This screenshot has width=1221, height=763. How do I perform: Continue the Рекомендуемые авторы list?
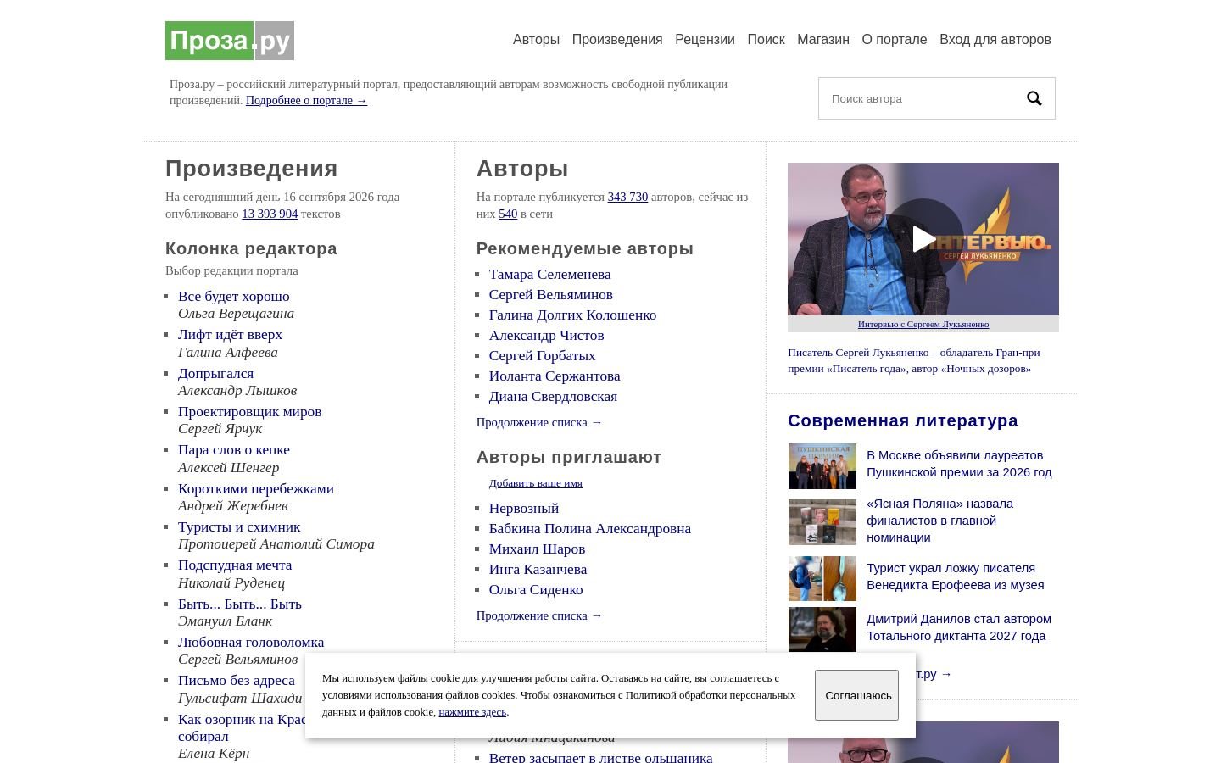point(539,422)
